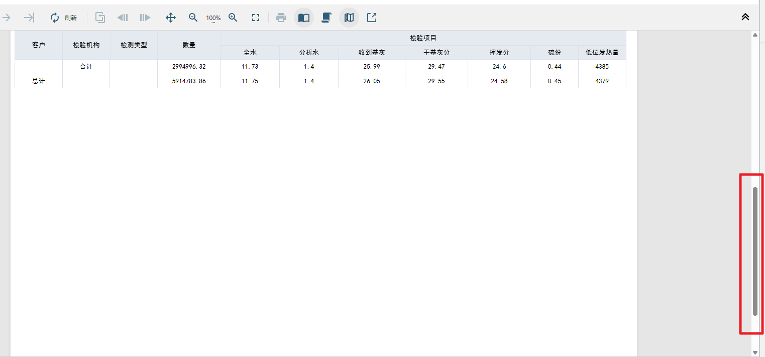Viewport: 765px width, 357px height.
Task: Click the refresh icon
Action: [55, 18]
